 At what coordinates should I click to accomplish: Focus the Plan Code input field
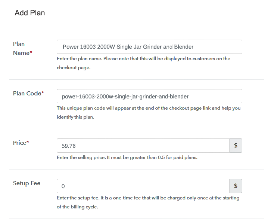(149, 96)
